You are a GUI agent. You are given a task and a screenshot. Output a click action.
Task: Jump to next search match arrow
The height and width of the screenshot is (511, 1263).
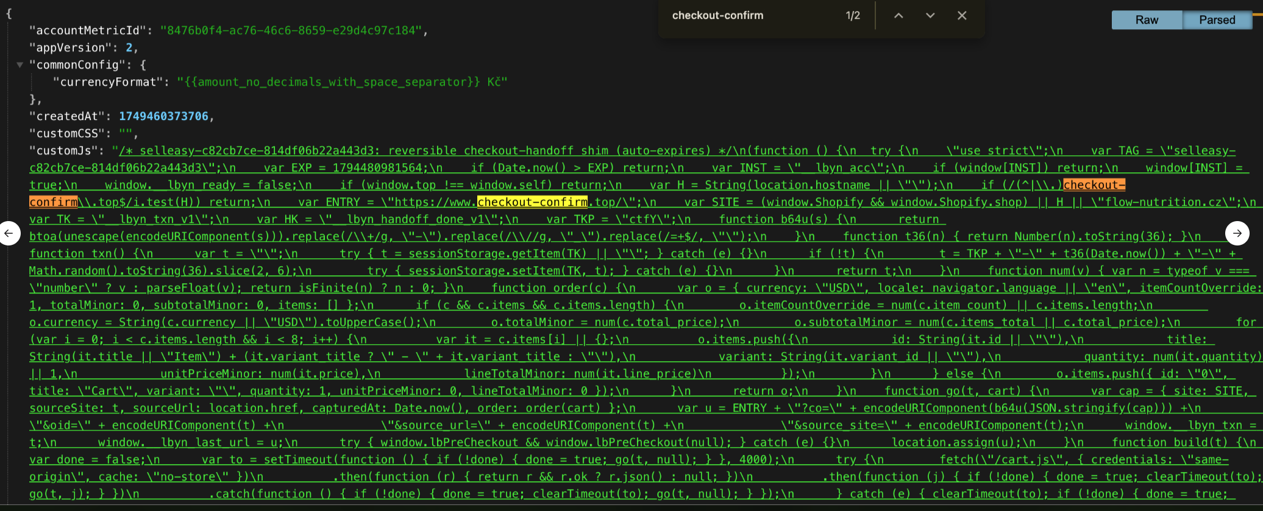pyautogui.click(x=930, y=16)
